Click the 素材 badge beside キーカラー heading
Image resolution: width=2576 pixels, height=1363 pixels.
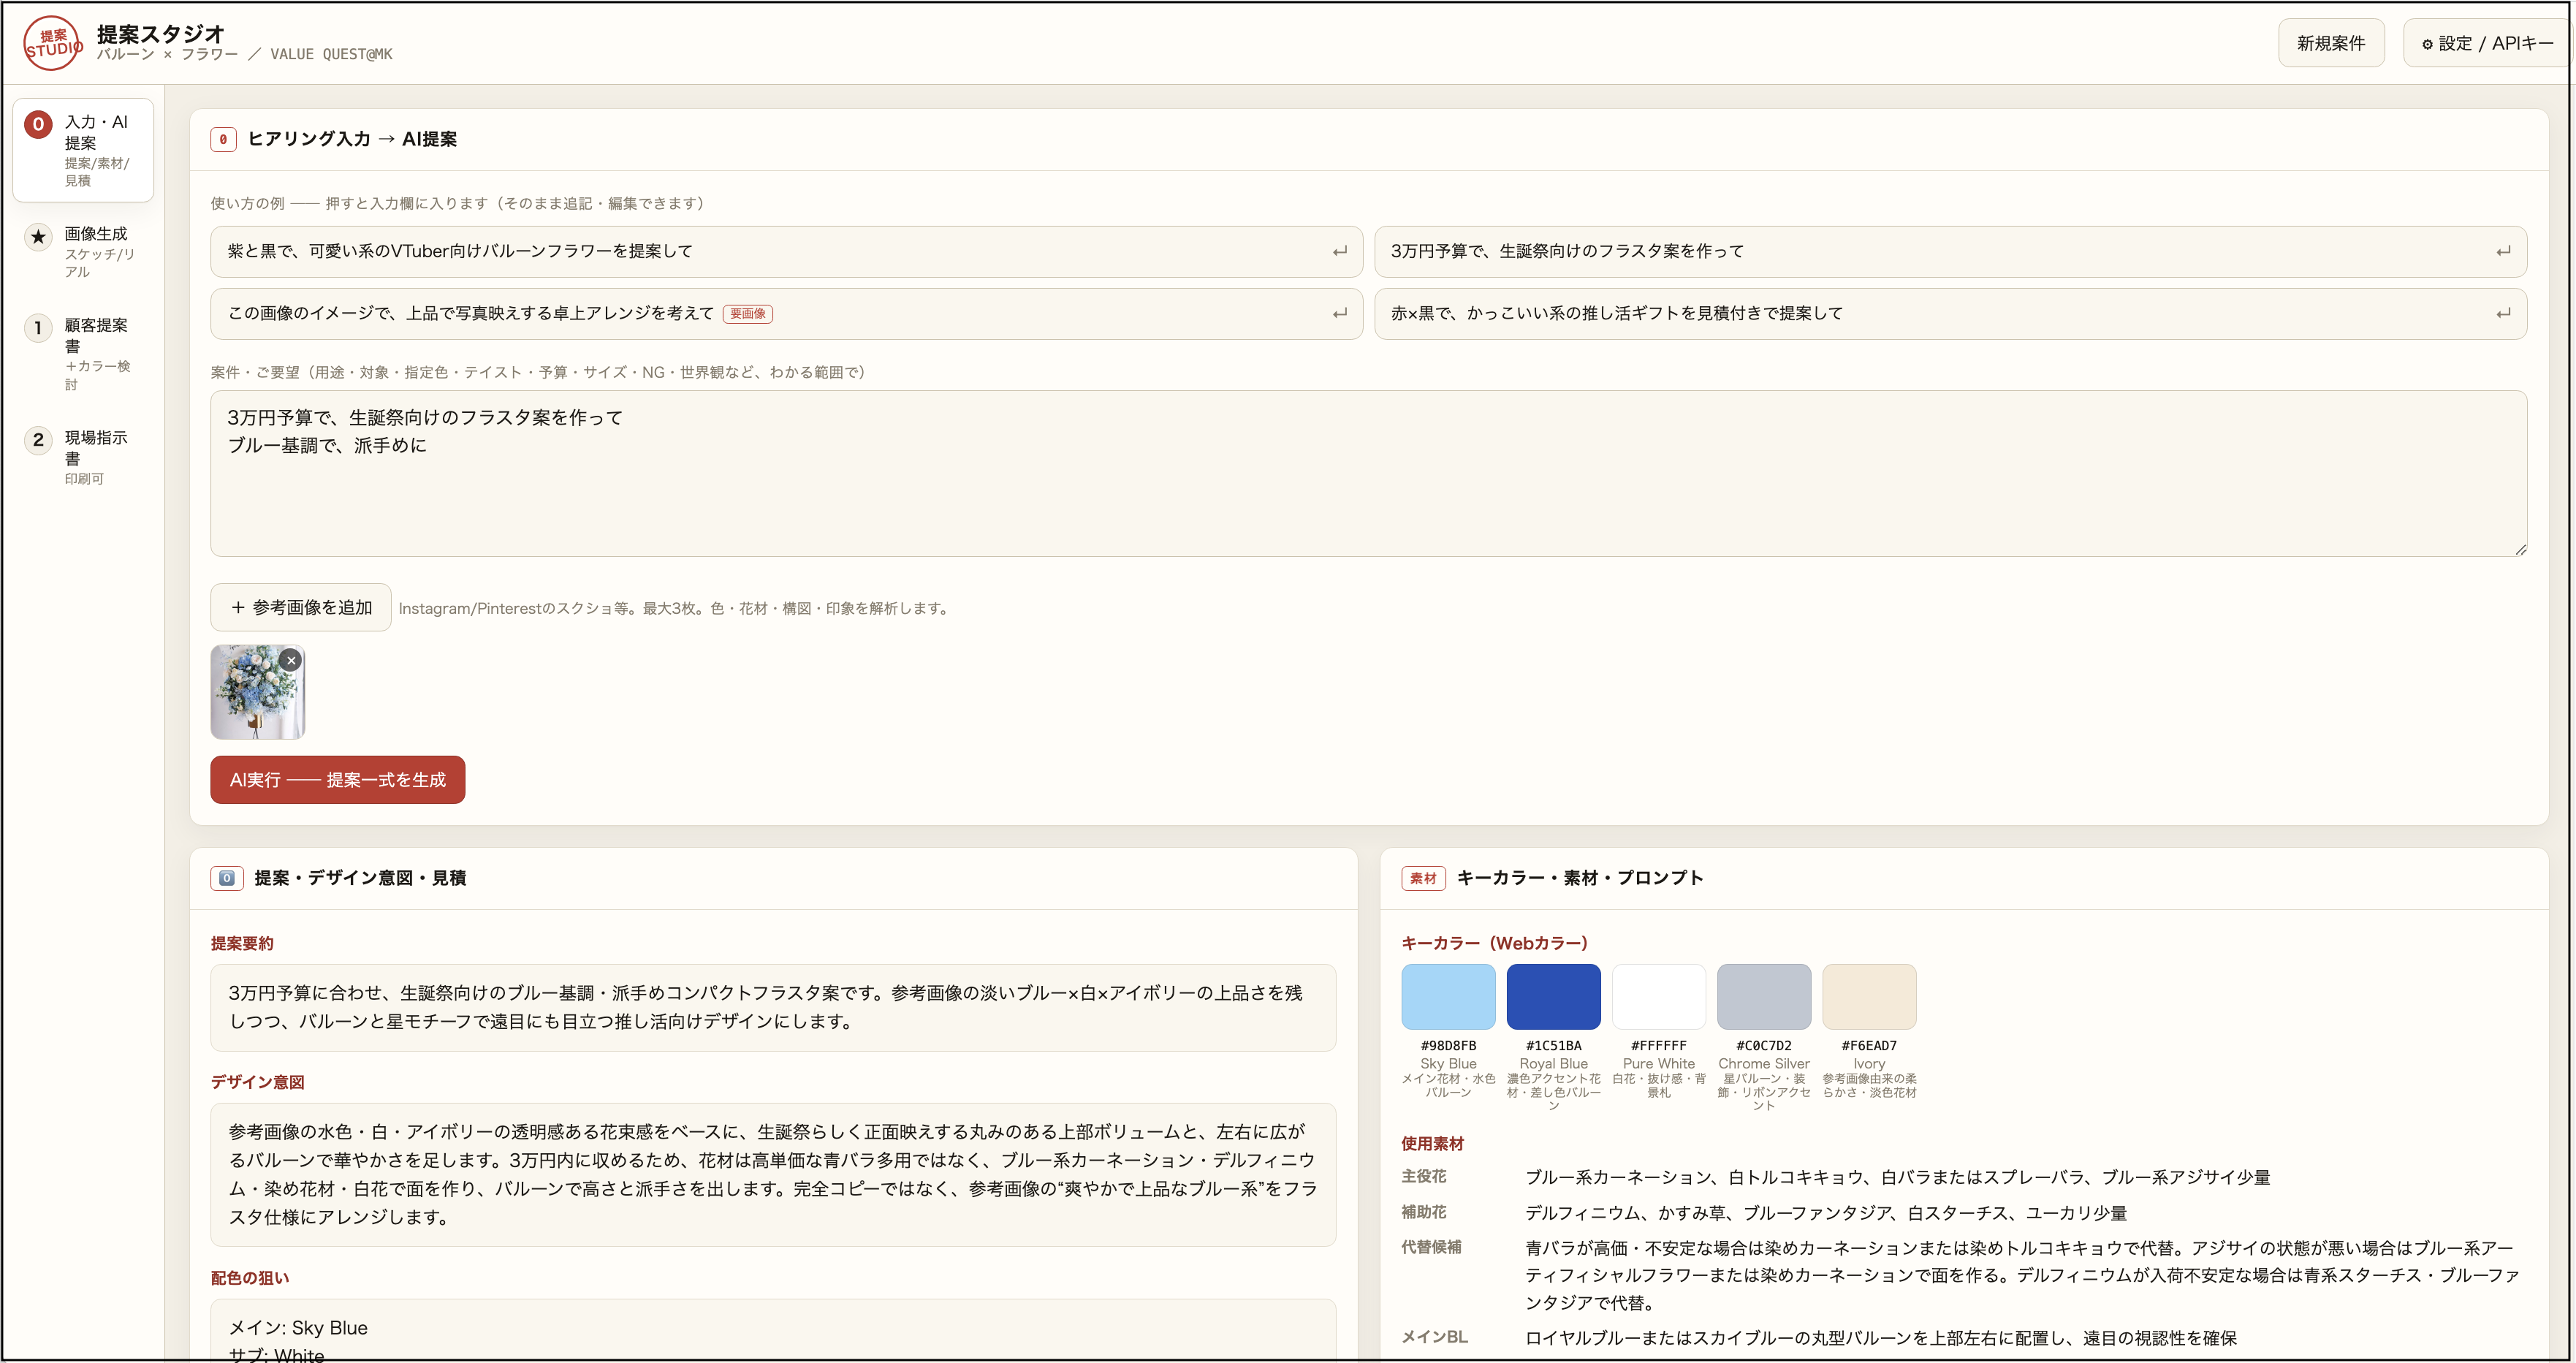coord(1423,878)
